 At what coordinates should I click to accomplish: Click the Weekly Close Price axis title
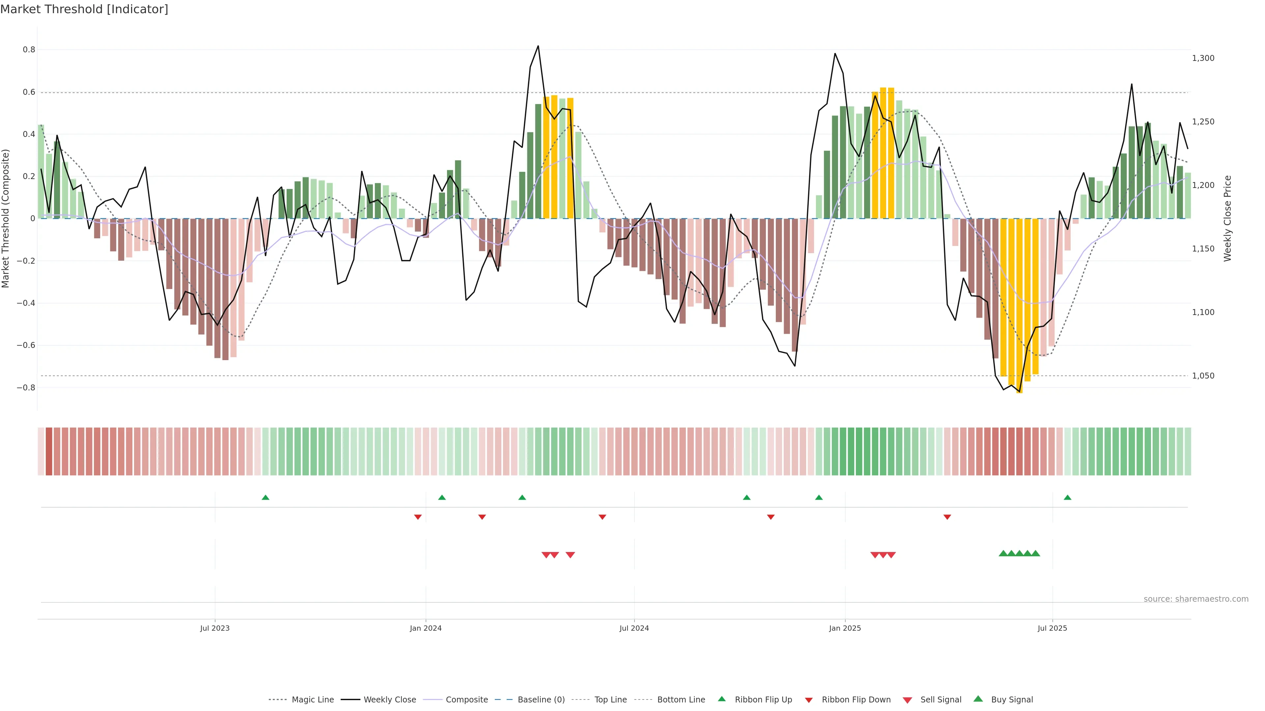[x=1227, y=218]
